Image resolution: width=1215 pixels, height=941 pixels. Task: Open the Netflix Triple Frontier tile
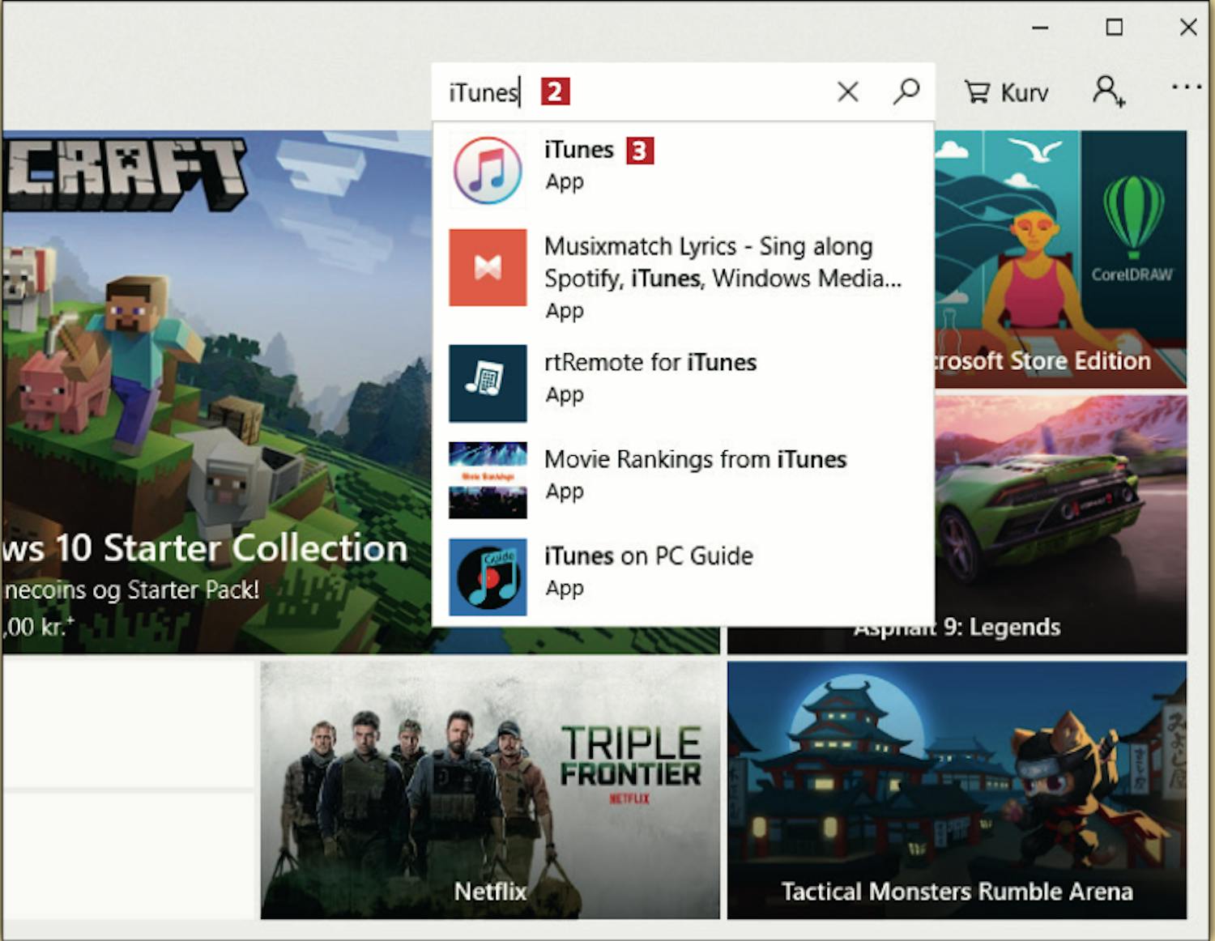click(489, 790)
